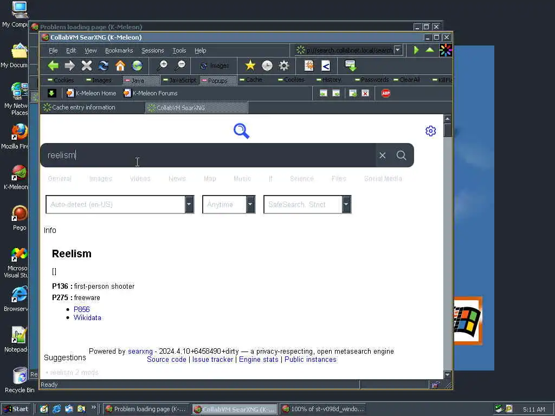555x416 pixels.
Task: Toggle the JavaScript privacy option
Action: (179, 80)
